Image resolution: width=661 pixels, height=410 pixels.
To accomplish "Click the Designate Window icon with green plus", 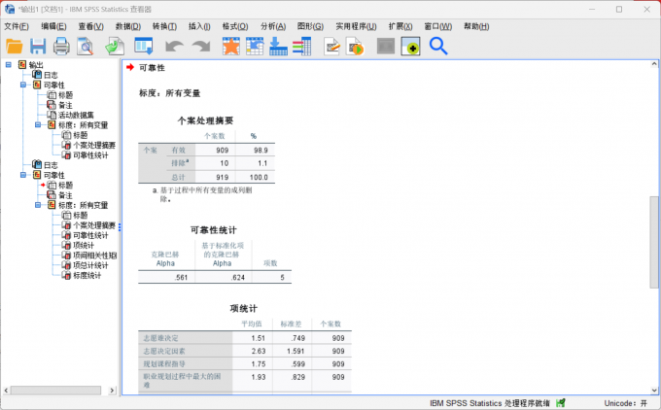I will [410, 46].
